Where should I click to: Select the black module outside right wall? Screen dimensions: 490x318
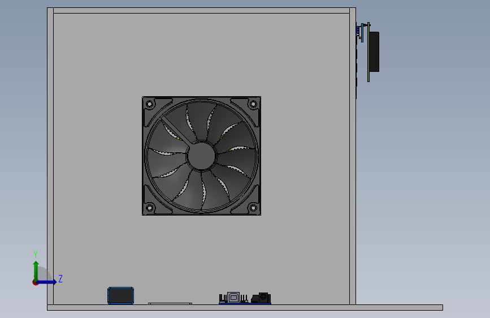374,51
